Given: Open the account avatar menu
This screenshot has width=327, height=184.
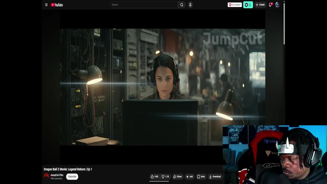Looking at the screenshot, I should [x=277, y=5].
